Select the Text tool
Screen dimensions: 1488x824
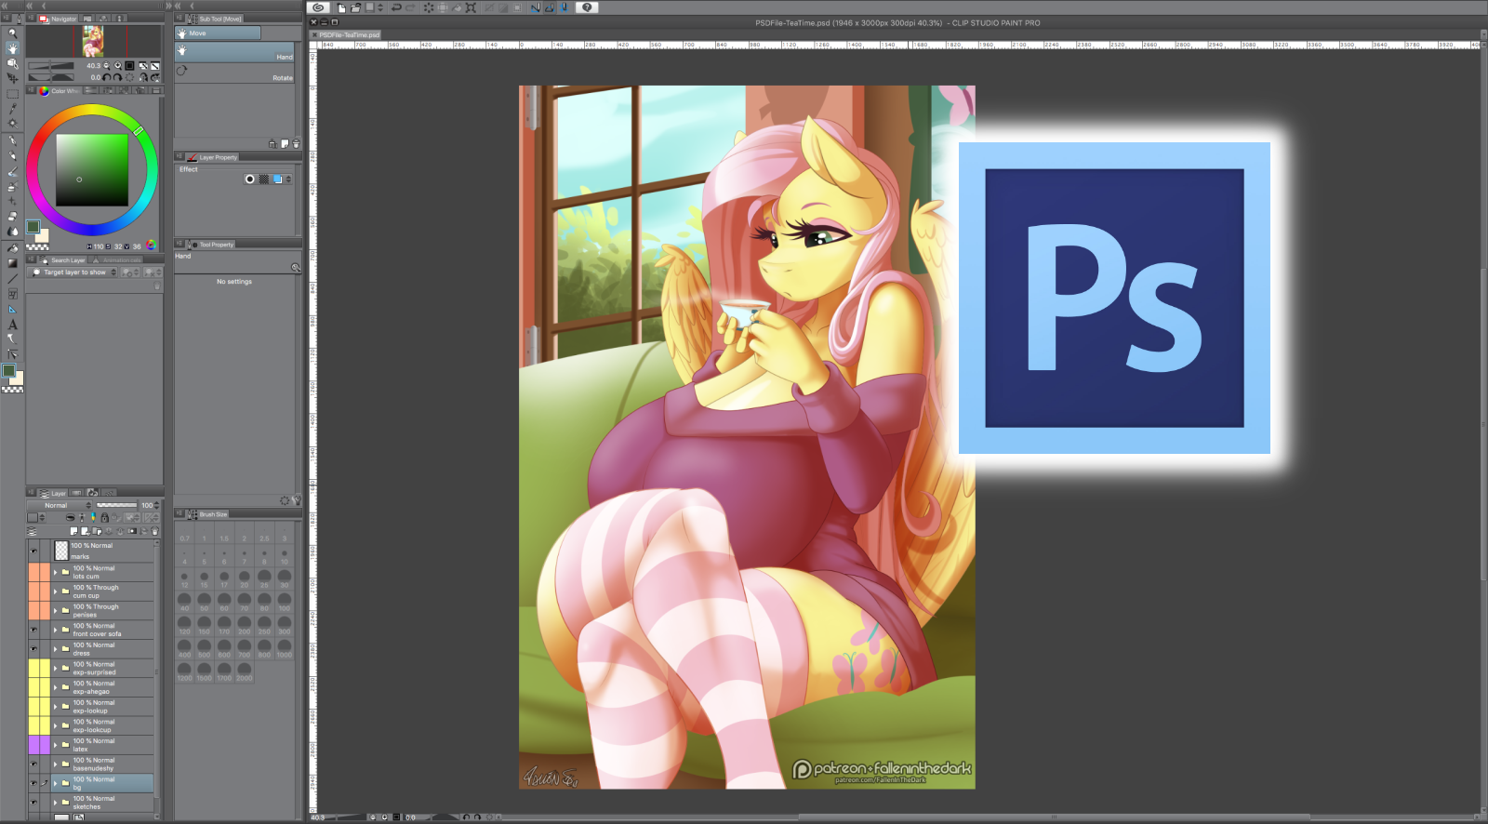12,325
